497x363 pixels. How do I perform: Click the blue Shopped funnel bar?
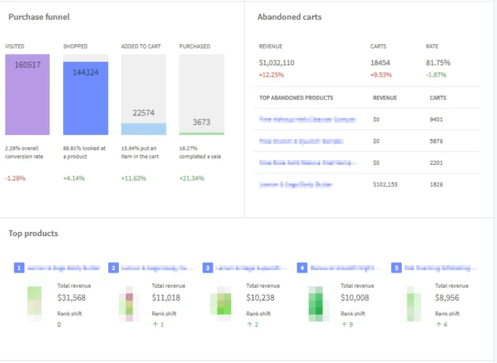click(x=86, y=98)
